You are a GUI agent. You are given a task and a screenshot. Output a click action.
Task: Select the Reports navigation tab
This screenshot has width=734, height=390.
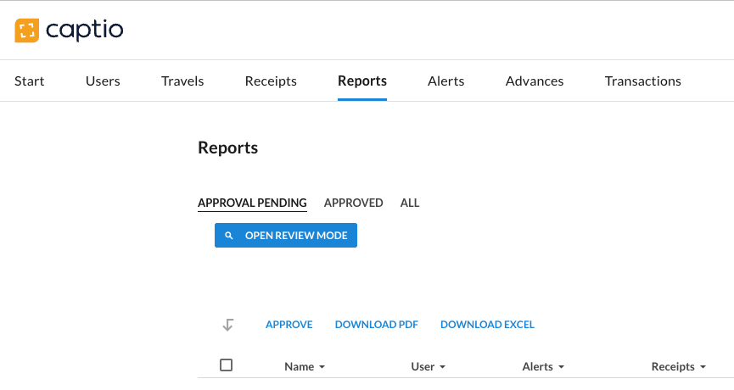tap(362, 81)
